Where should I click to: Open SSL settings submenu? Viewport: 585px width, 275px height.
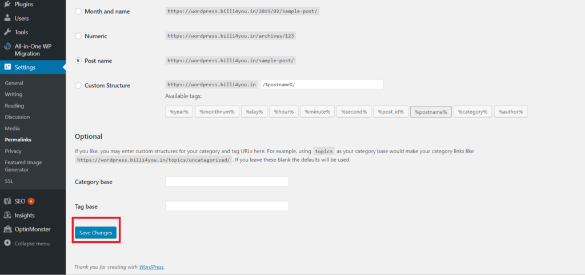point(9,181)
